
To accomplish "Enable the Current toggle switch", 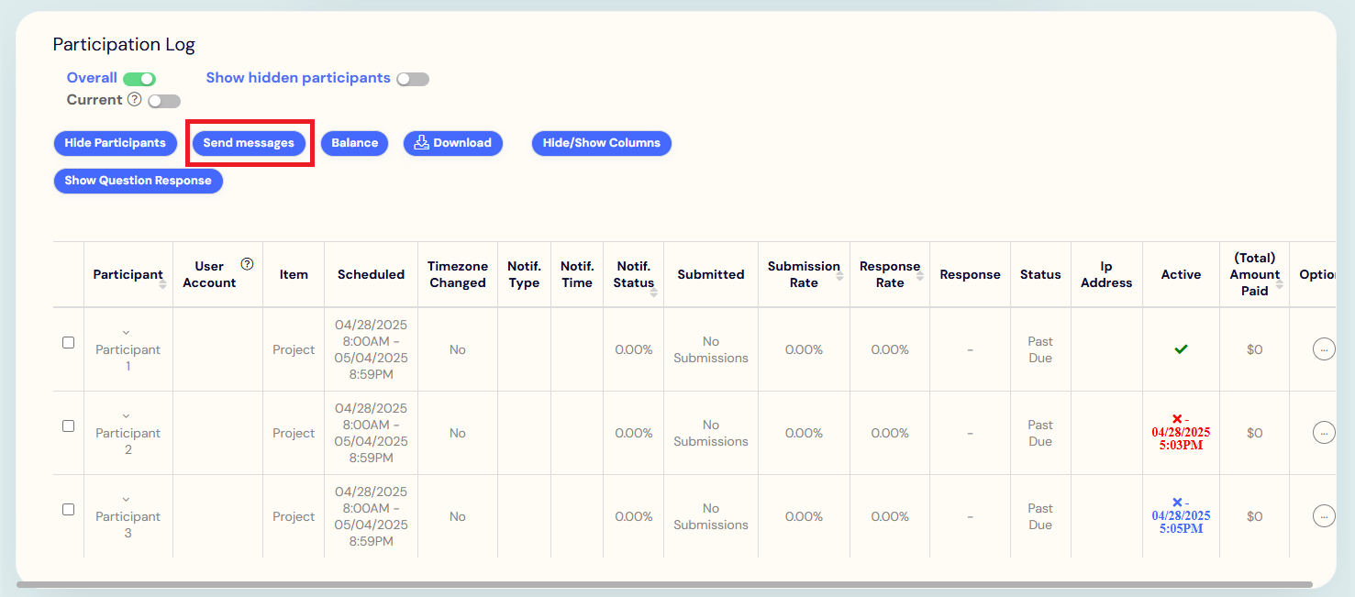I will click(x=164, y=101).
